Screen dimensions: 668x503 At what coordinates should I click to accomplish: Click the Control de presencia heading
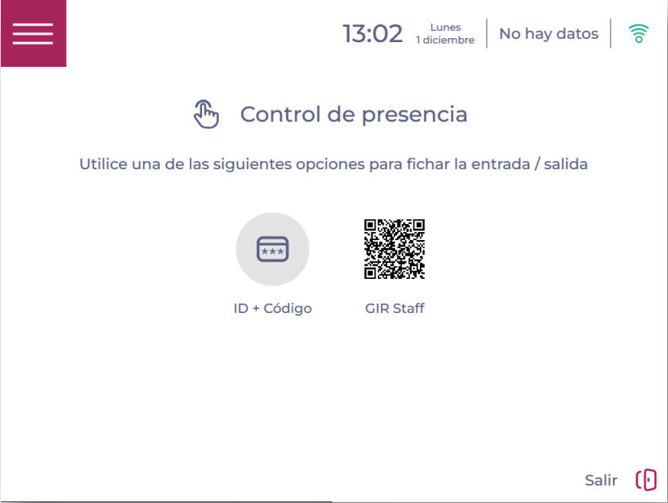click(x=354, y=114)
